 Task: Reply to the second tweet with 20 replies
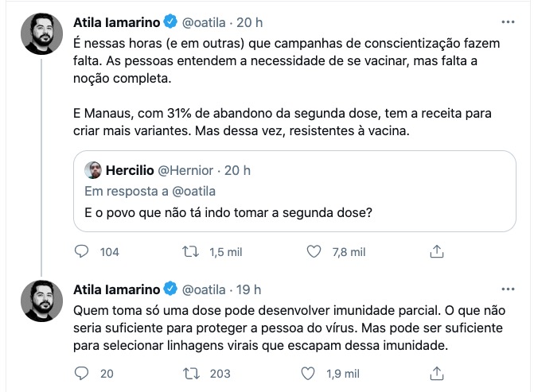pyautogui.click(x=82, y=374)
